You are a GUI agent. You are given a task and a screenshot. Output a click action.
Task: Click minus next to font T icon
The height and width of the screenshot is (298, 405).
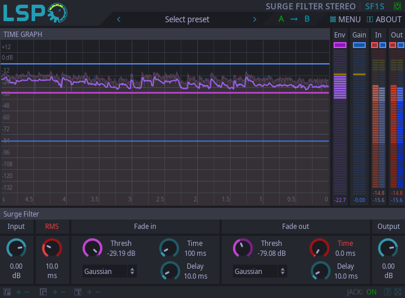pyautogui.click(x=98, y=292)
